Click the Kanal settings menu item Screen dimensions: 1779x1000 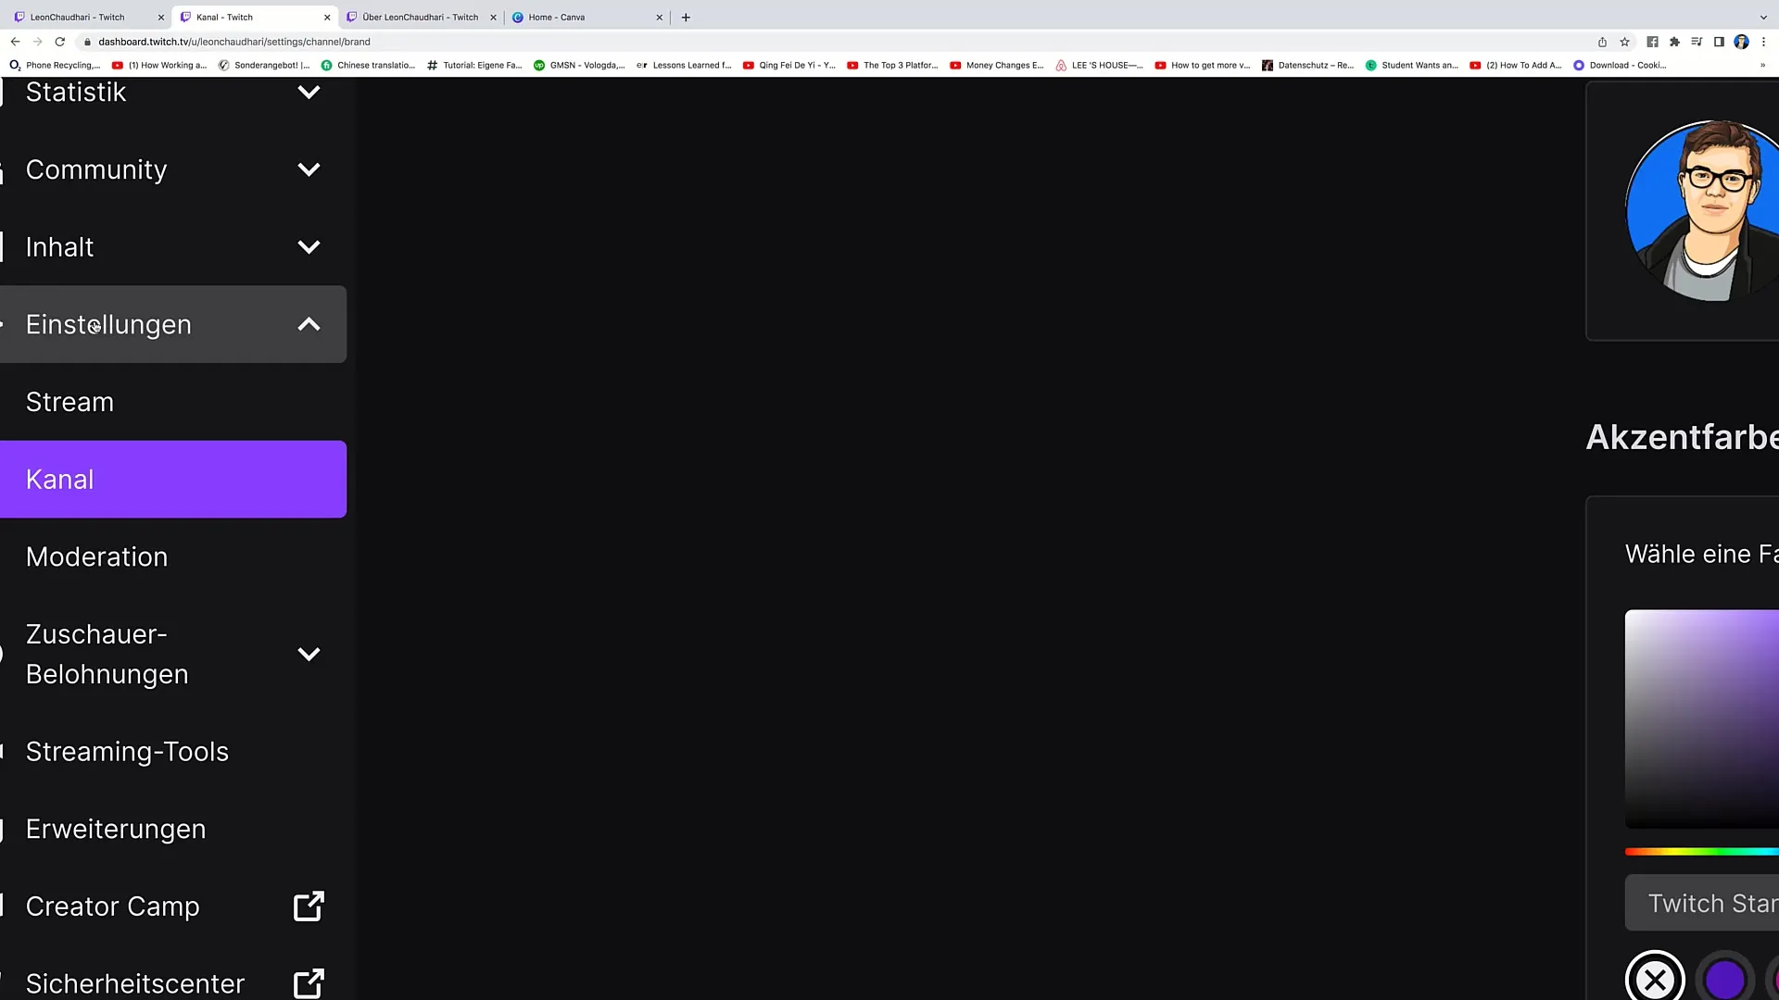click(x=173, y=479)
